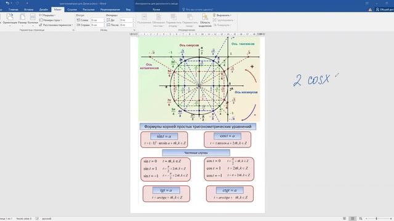
Task: Open the Выровнять align dropdown
Action: (x=222, y=15)
